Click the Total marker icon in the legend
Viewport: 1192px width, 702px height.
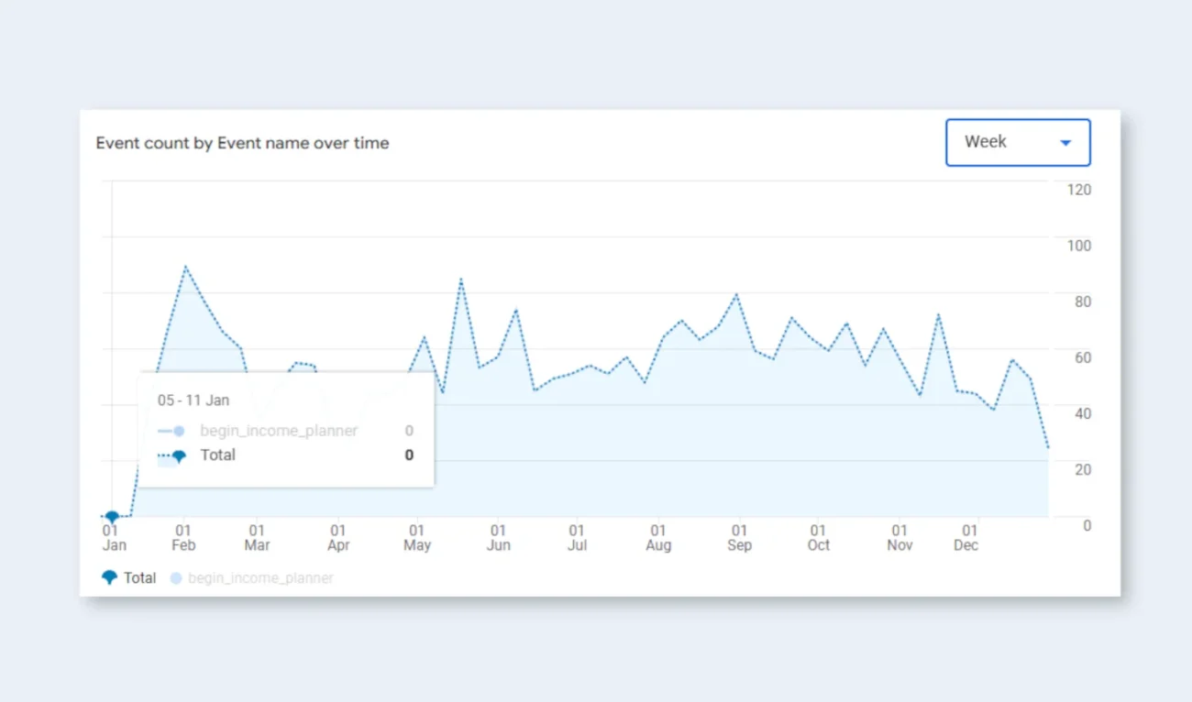tap(109, 578)
